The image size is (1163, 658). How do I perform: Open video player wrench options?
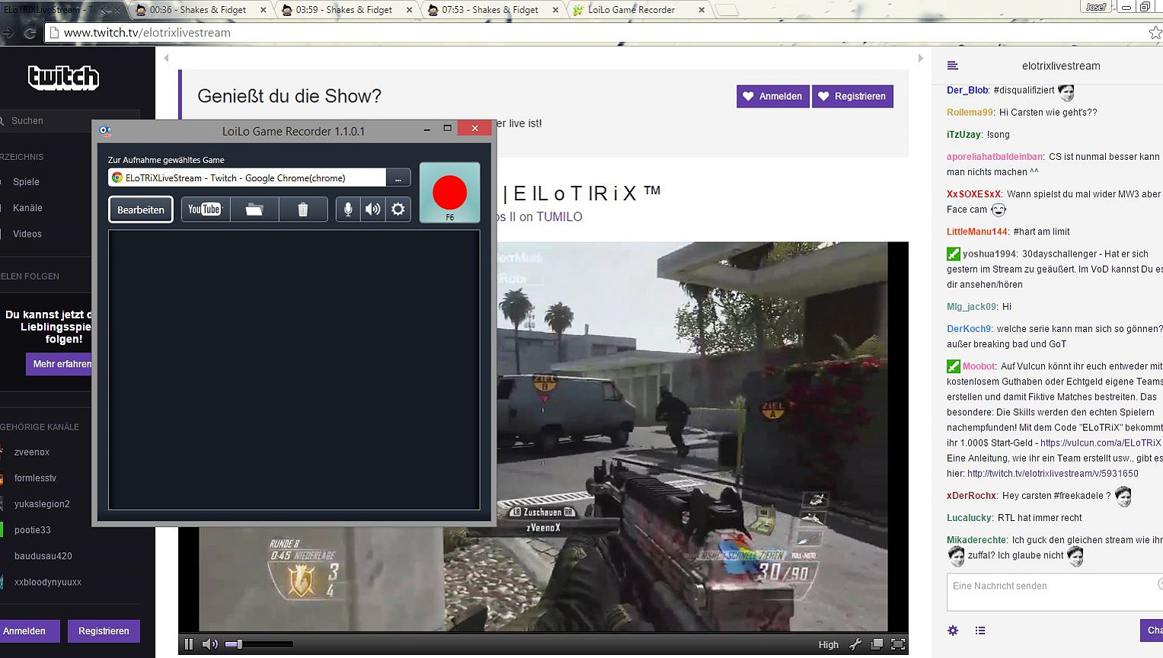(855, 644)
